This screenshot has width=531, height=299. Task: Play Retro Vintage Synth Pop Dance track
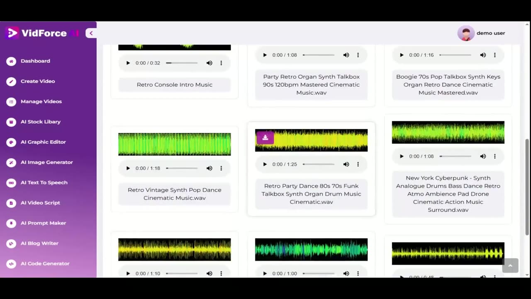[128, 169]
